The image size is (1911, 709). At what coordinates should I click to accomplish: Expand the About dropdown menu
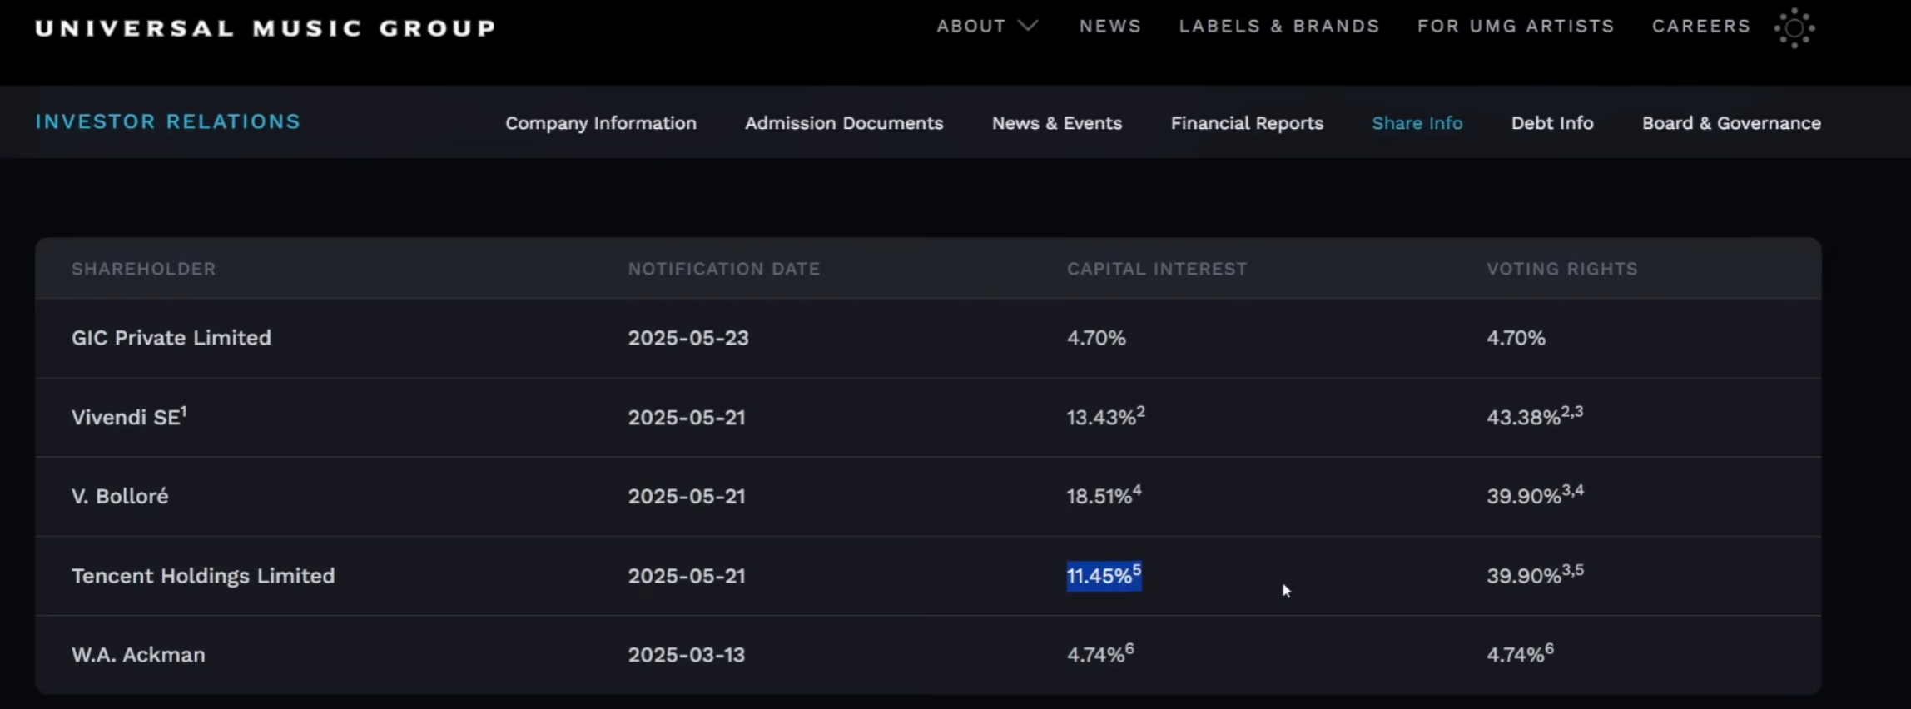pos(987,26)
